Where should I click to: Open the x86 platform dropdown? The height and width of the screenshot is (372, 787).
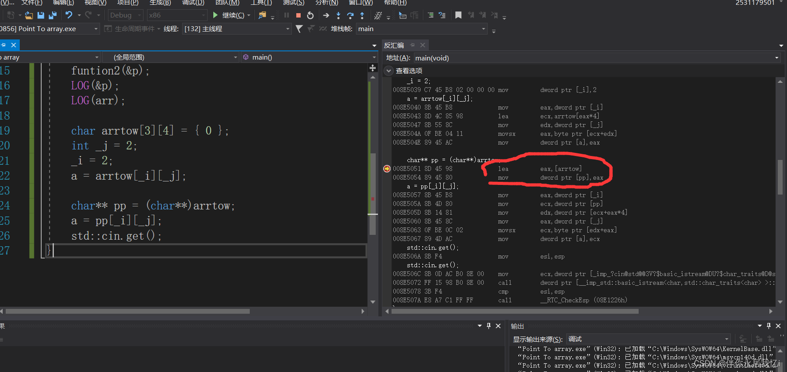pos(177,15)
